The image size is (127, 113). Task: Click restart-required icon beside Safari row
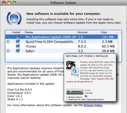(8, 51)
